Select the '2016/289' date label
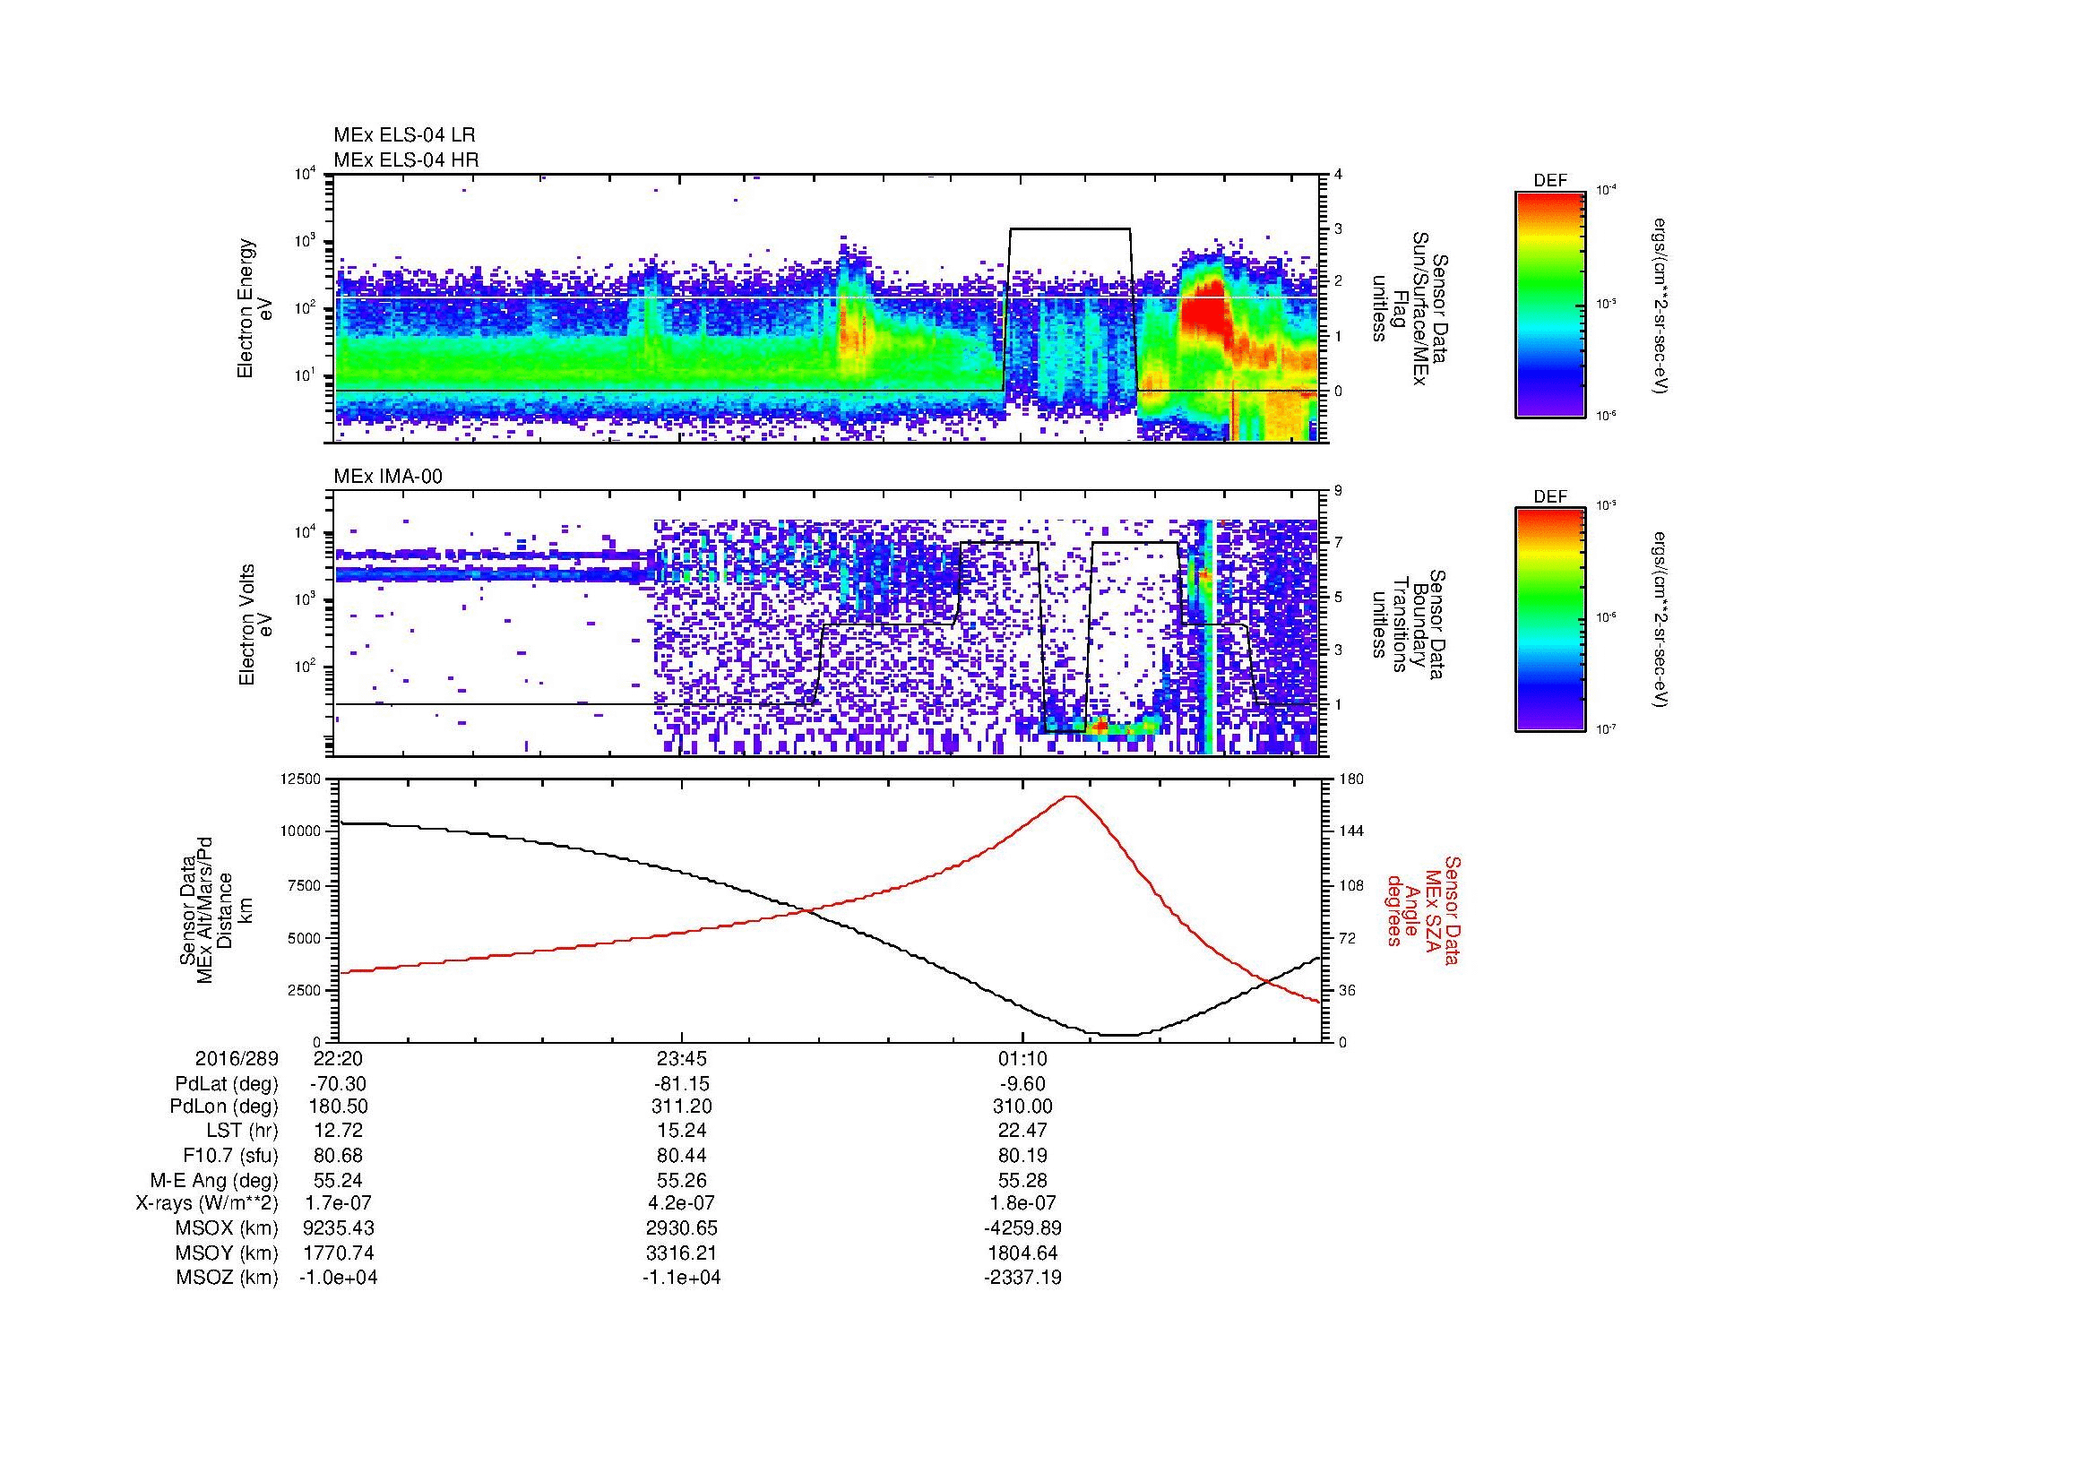This screenshot has width=2096, height=1481. click(x=237, y=1058)
